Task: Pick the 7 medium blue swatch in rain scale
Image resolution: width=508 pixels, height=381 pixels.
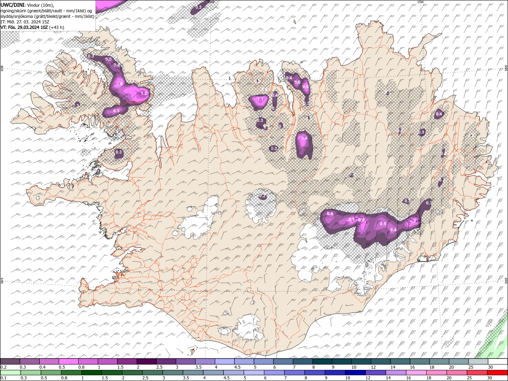Action: click(x=294, y=373)
